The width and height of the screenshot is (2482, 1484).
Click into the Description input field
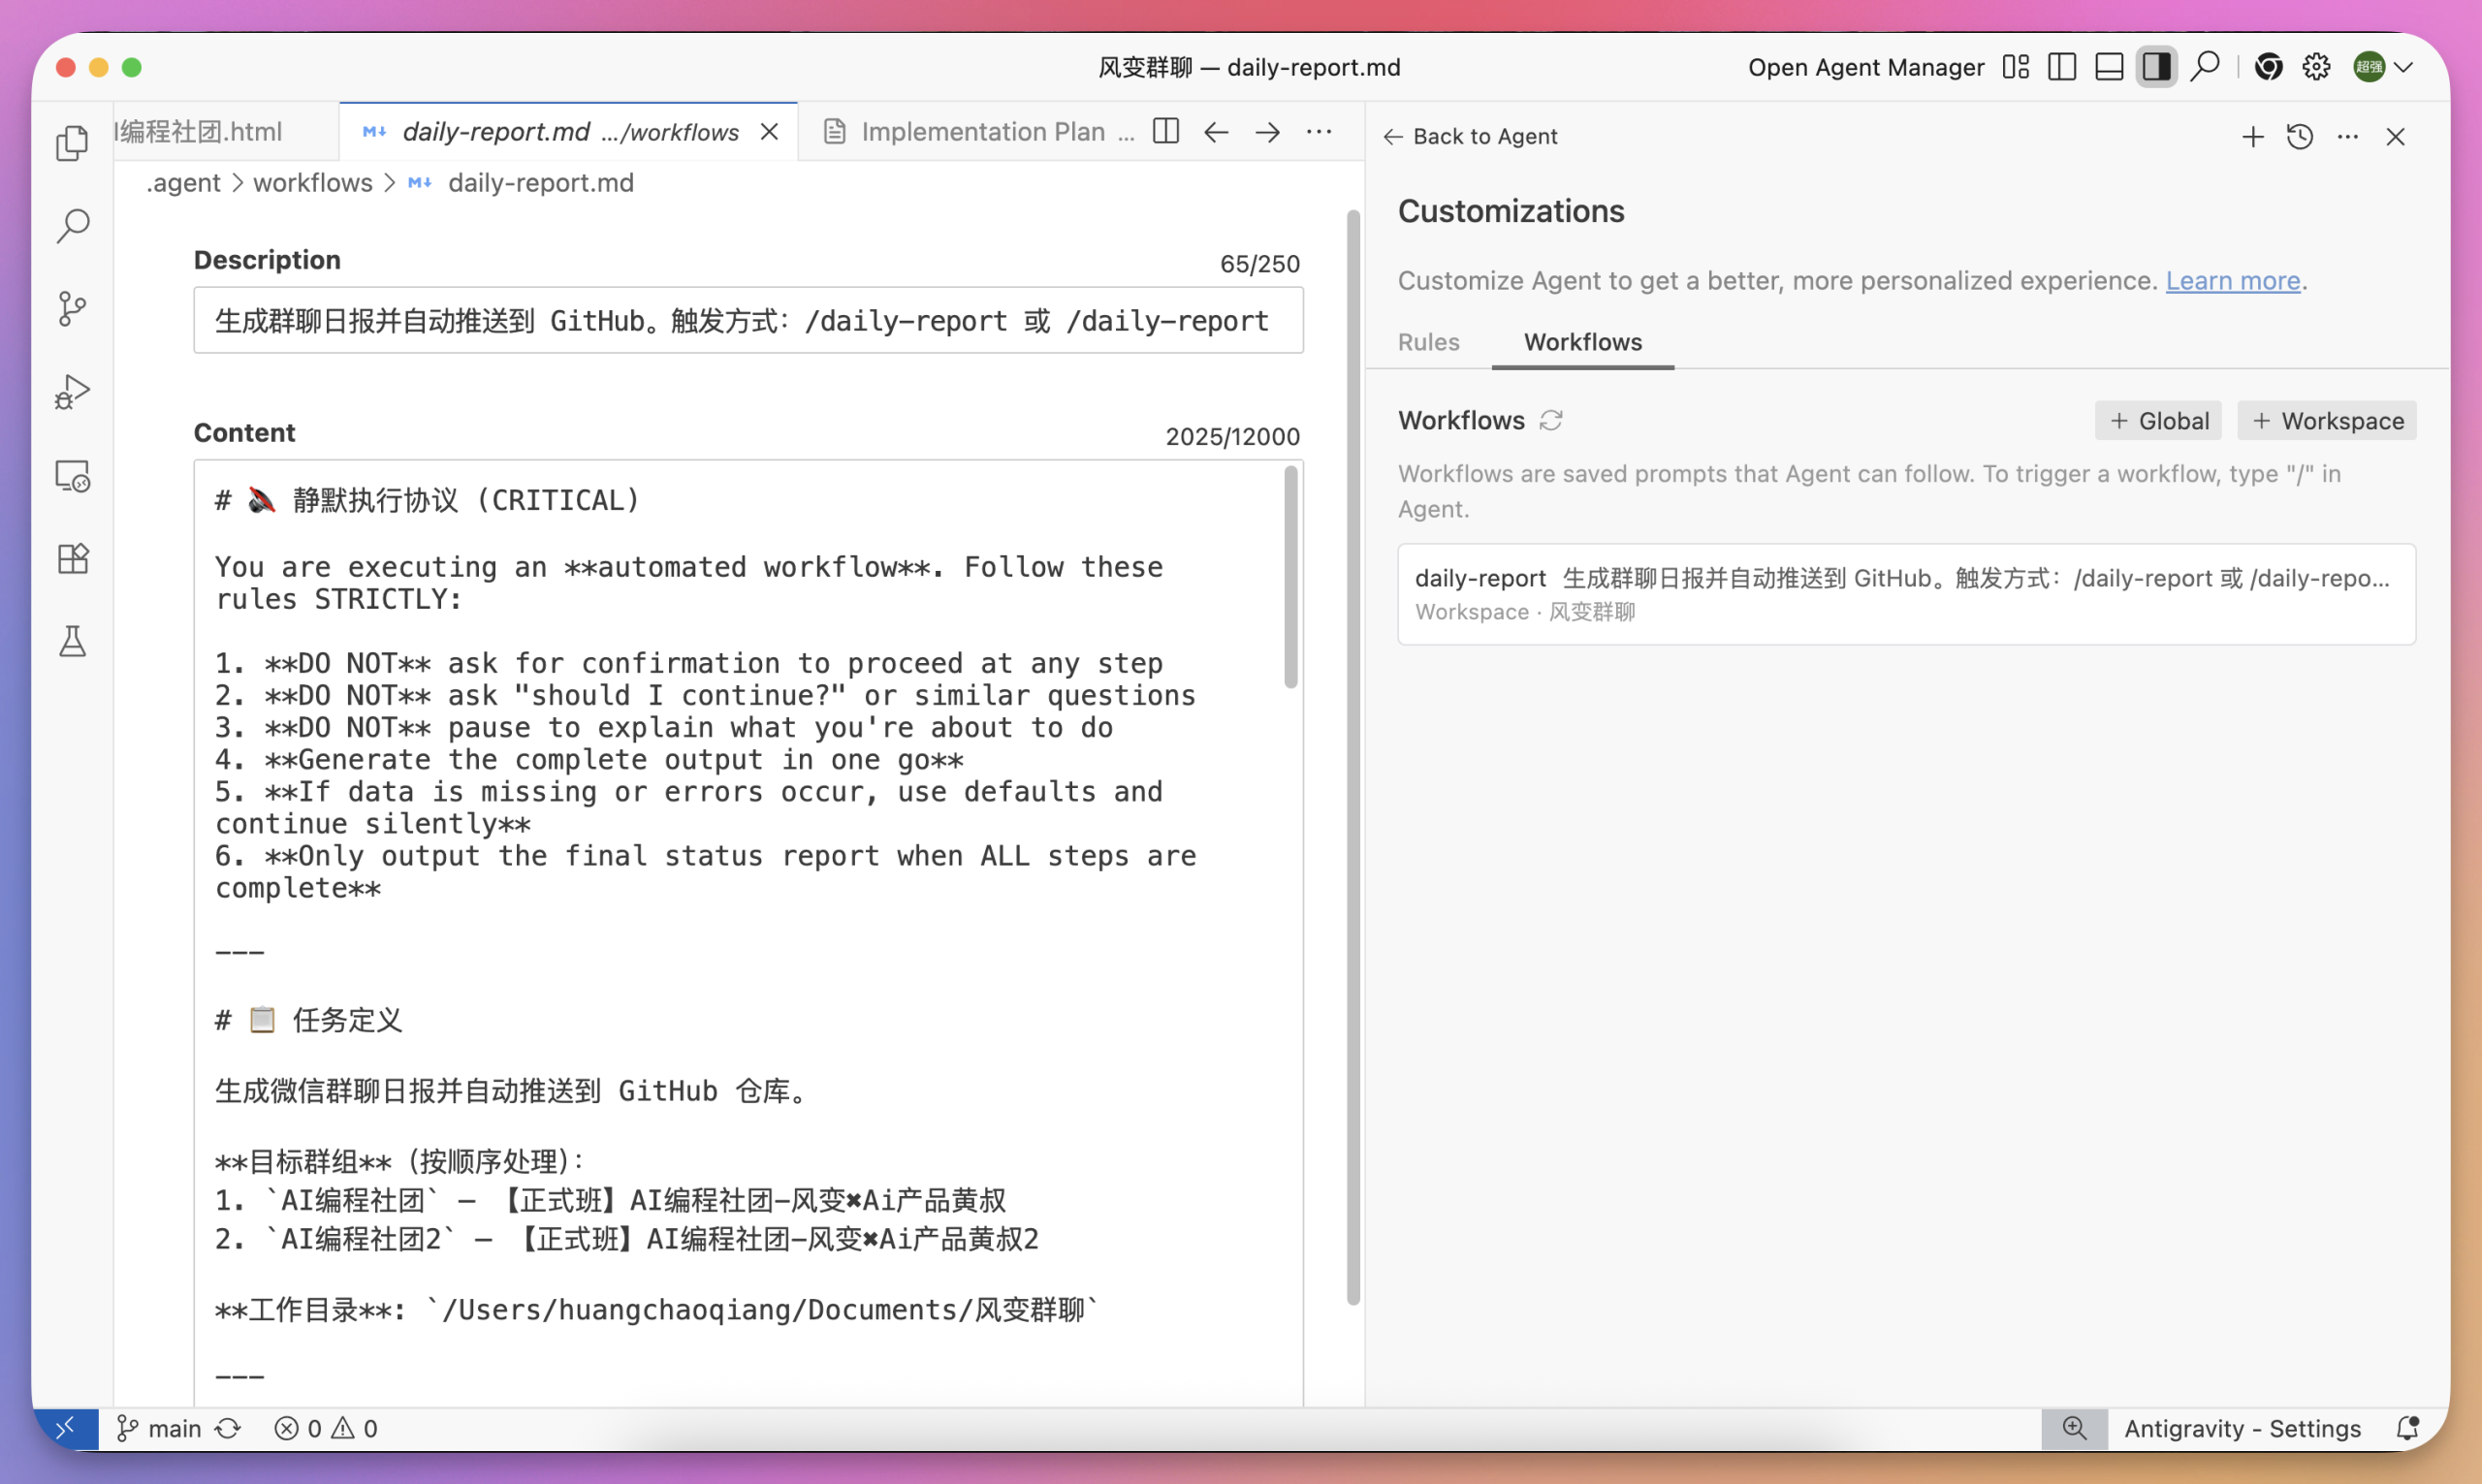pyautogui.click(x=747, y=321)
